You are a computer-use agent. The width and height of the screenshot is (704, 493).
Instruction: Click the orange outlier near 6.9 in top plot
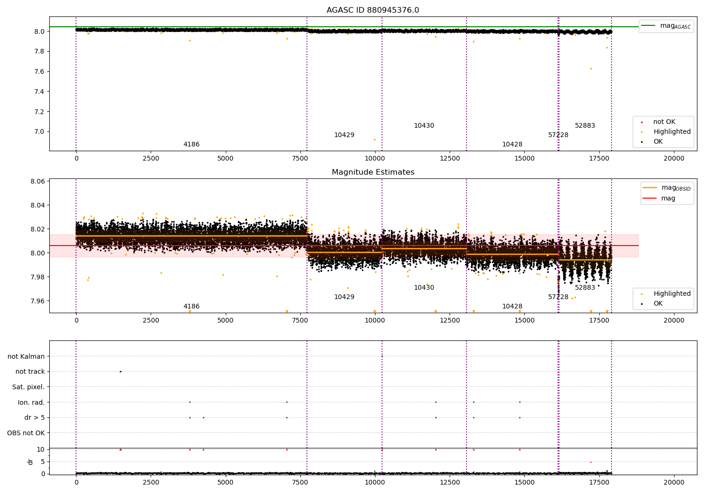(375, 139)
